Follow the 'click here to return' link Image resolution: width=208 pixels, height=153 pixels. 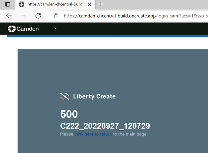click(93, 134)
